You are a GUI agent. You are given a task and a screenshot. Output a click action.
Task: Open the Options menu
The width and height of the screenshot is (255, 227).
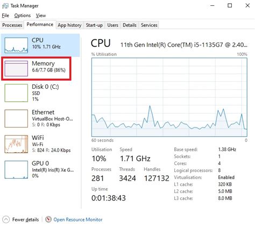[23, 16]
